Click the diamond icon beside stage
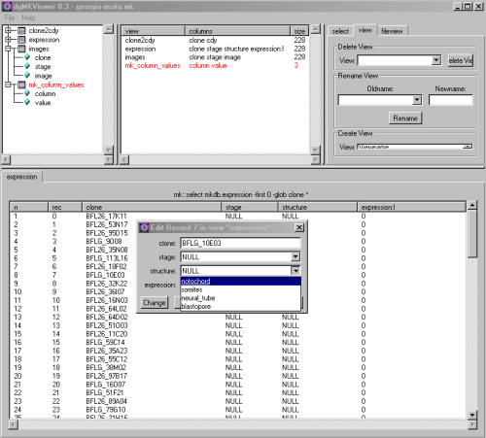 27,66
